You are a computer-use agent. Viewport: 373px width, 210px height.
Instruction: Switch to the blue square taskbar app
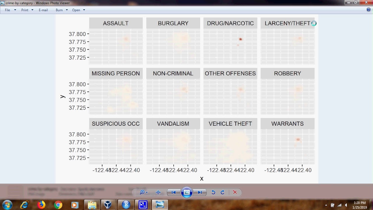[x=143, y=205]
